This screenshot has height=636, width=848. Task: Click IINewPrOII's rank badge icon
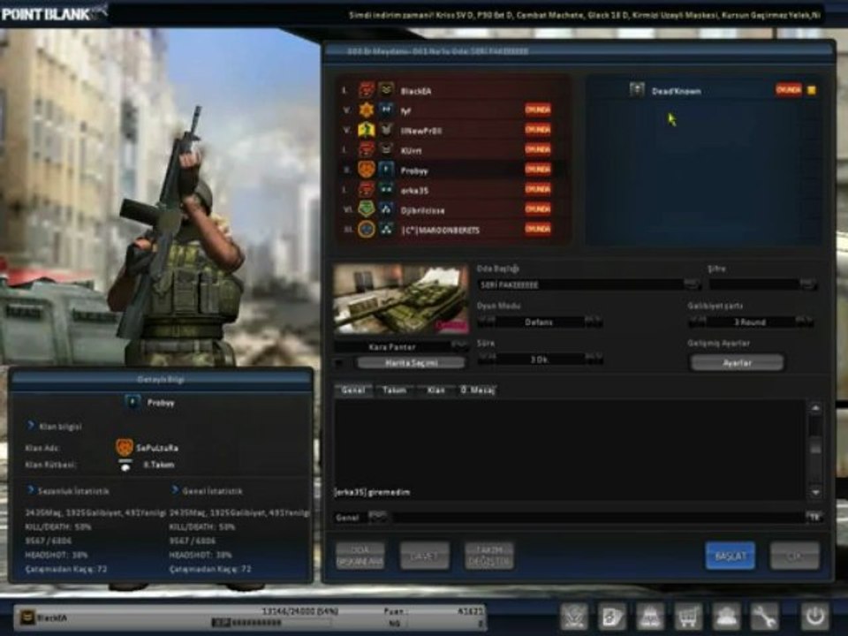[386, 130]
